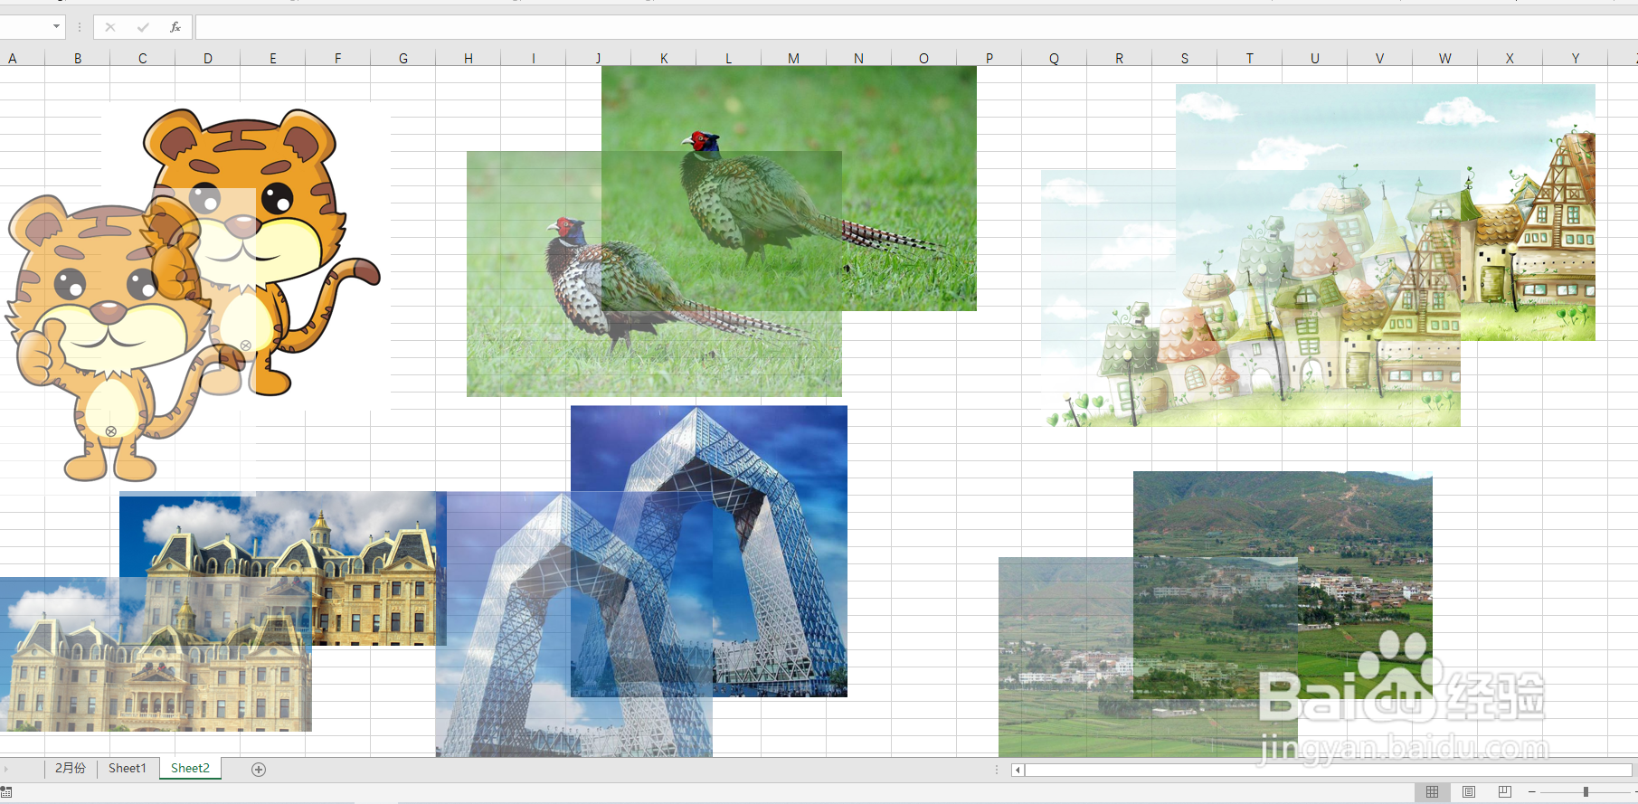1638x804 pixels.
Task: Click the Name Box field
Action: [24, 27]
